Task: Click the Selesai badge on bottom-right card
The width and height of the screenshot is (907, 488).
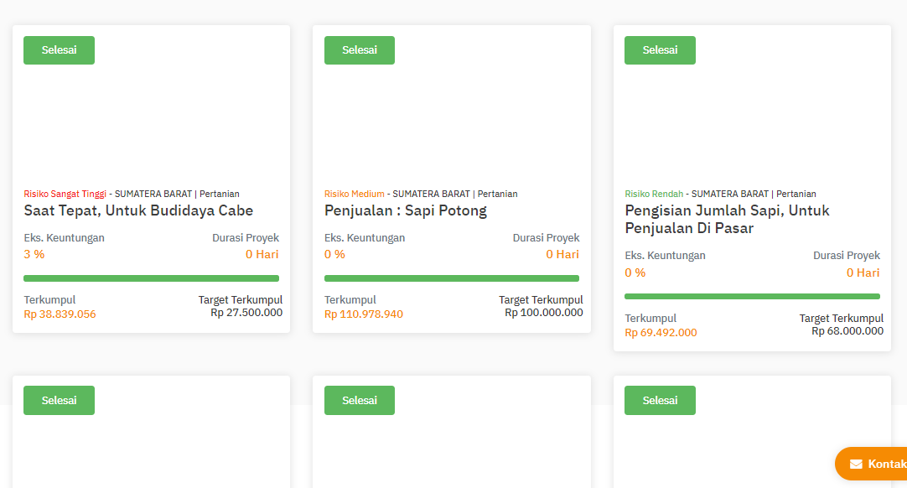Action: pyautogui.click(x=660, y=400)
